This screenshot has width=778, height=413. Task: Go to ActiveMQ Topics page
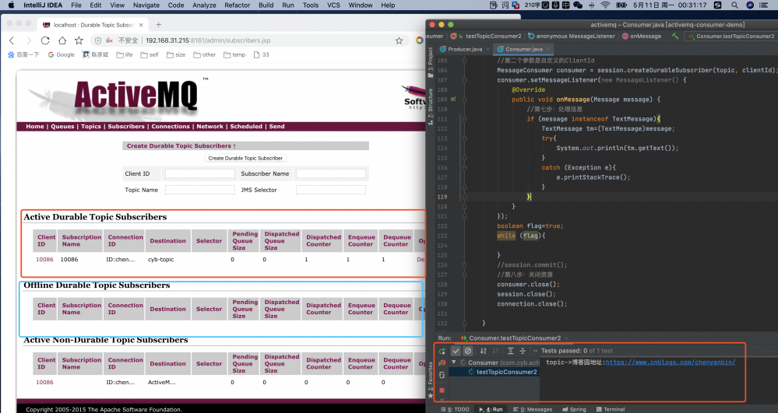coord(91,127)
